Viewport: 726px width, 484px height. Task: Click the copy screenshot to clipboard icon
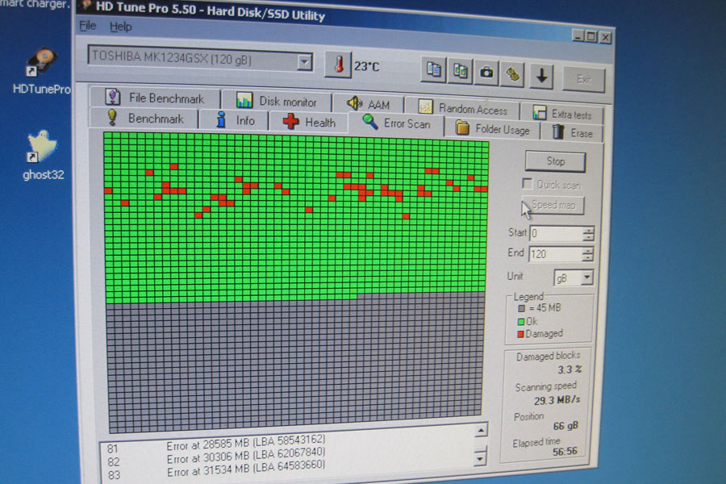[x=460, y=71]
